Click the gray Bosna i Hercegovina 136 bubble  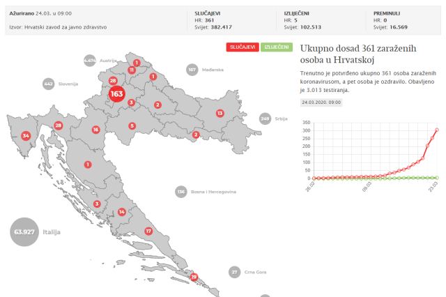click(180, 191)
